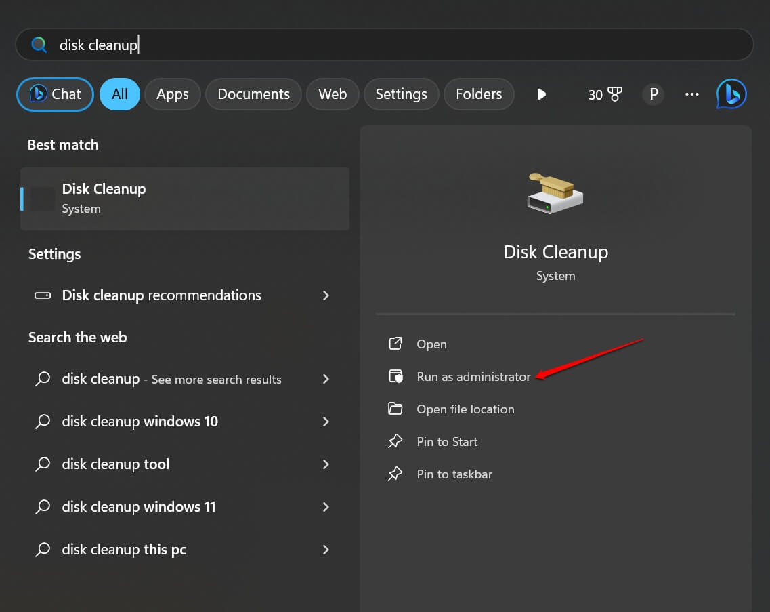Screen dimensions: 770x612
Task: Switch to the Apps filter tab
Action: click(172, 94)
